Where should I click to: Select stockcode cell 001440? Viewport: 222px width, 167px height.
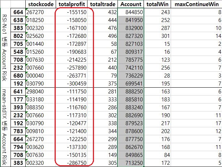[41, 44]
